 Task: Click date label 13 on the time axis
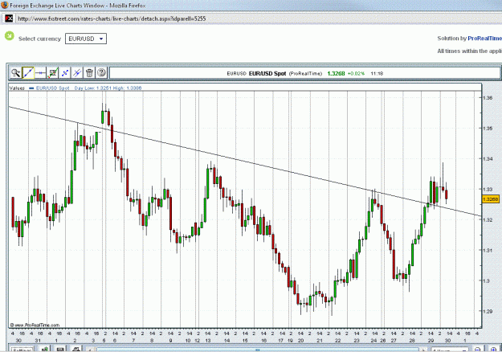pyautogui.click(x=208, y=341)
